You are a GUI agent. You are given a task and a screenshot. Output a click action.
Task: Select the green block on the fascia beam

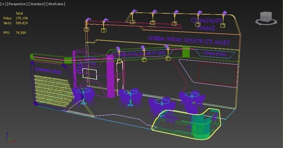click(x=186, y=52)
